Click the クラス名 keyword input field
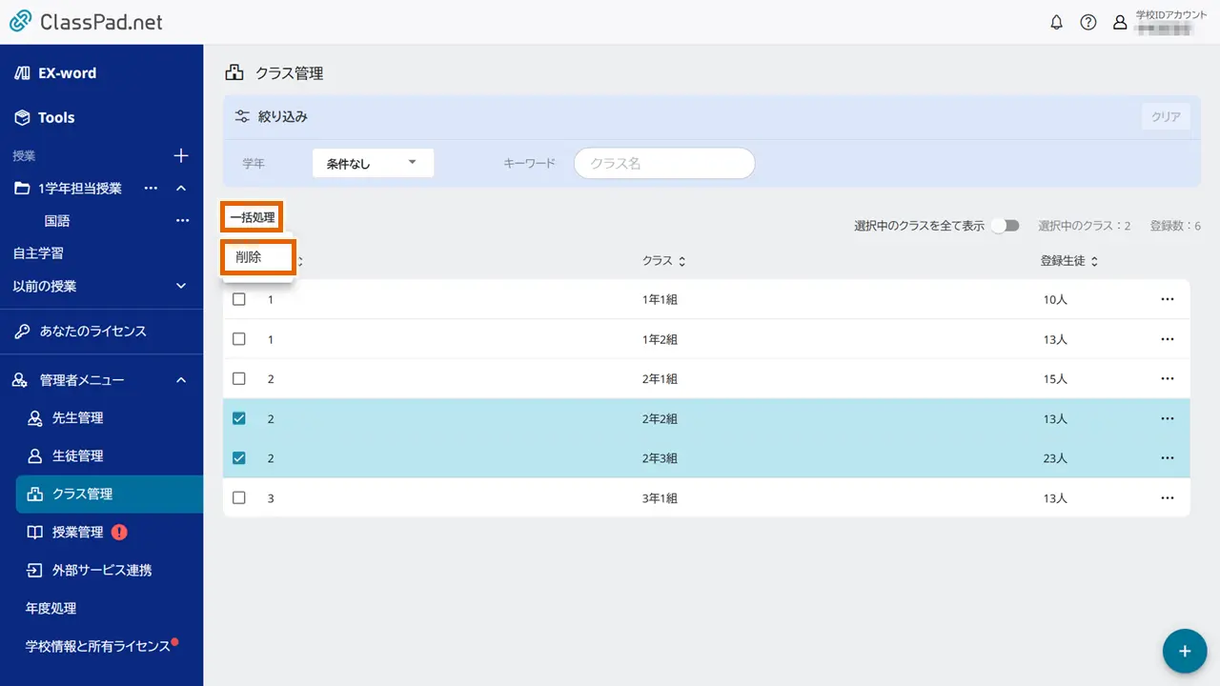 (664, 163)
